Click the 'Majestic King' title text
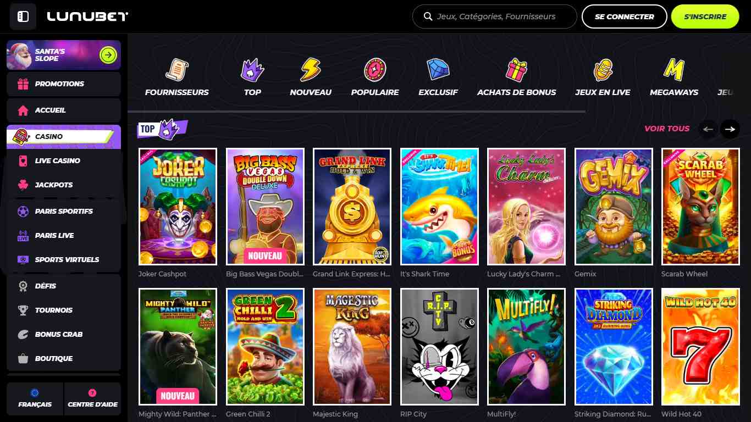The image size is (751, 422). click(335, 414)
